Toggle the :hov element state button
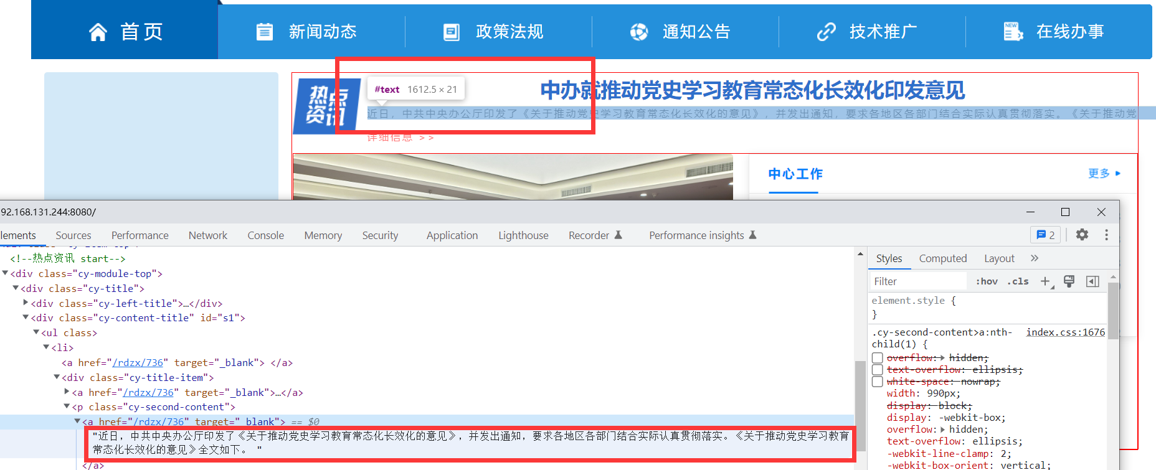The width and height of the screenshot is (1156, 470). (x=987, y=281)
